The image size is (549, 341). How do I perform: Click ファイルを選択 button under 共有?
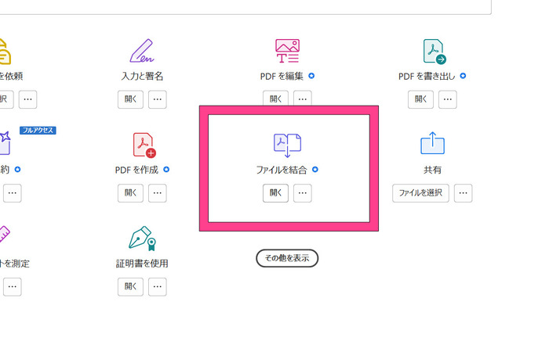(x=420, y=193)
